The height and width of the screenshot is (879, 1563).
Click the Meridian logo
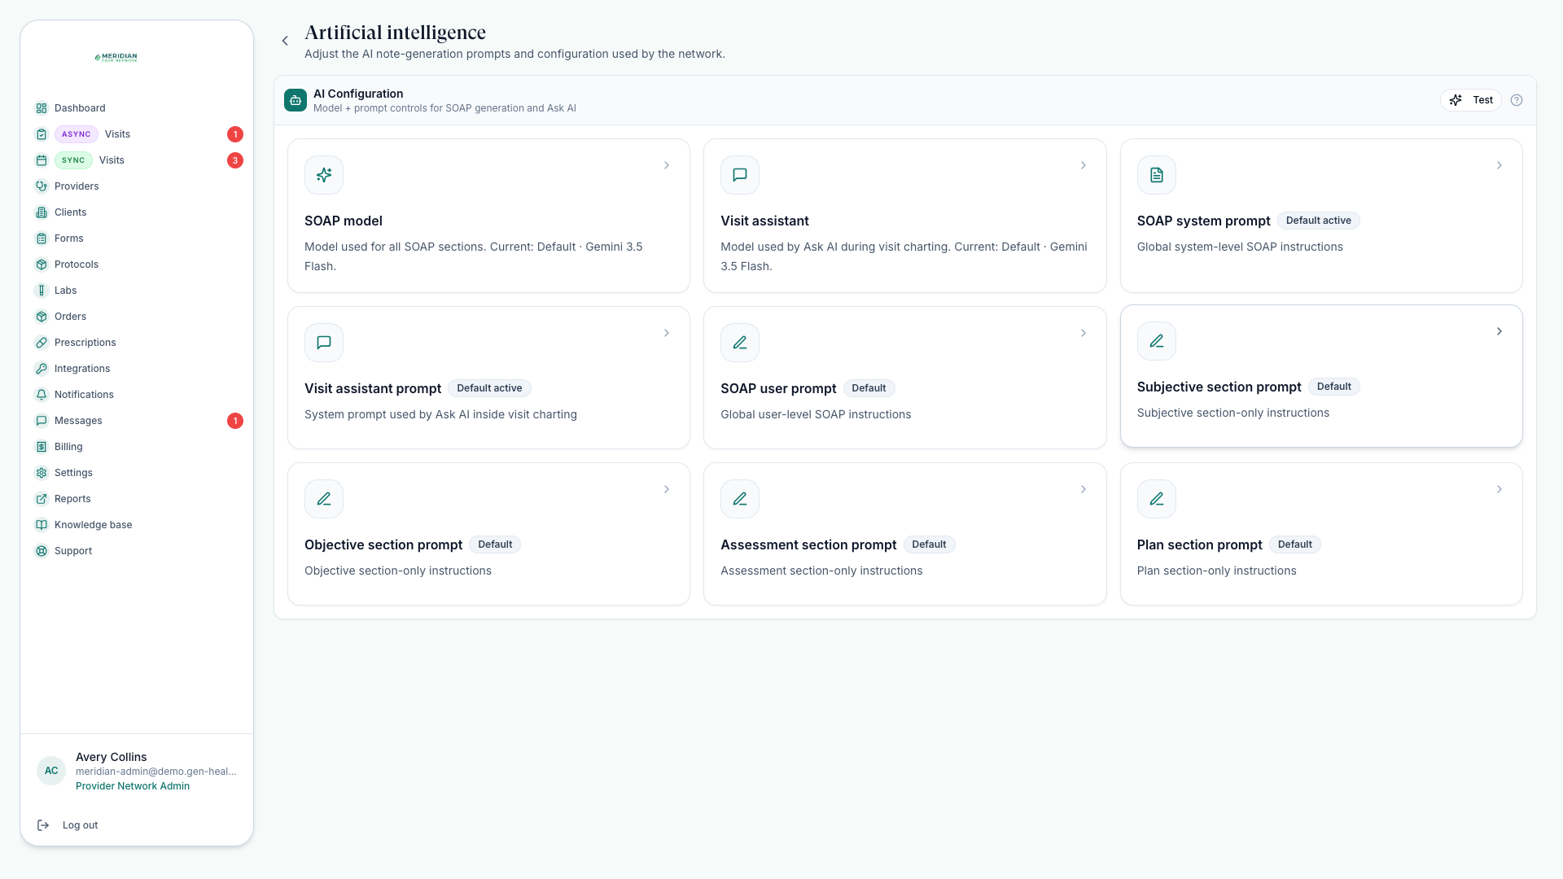coord(116,57)
